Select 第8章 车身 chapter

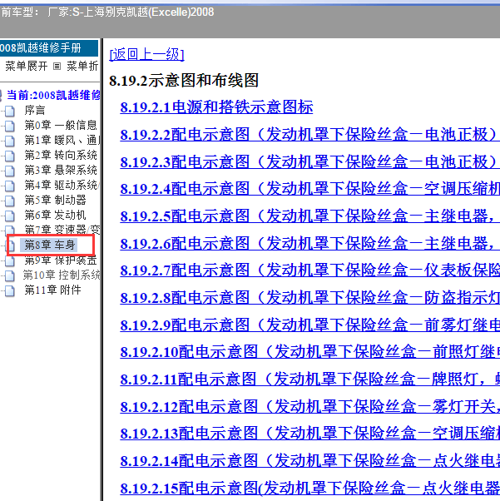pyautogui.click(x=49, y=245)
